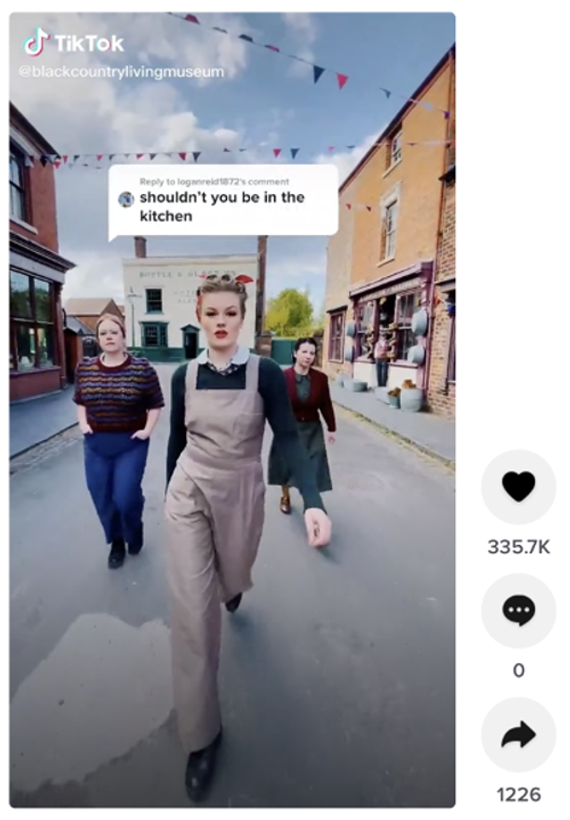The width and height of the screenshot is (570, 820).
Task: Like the video with the heart icon
Action: pyautogui.click(x=518, y=487)
